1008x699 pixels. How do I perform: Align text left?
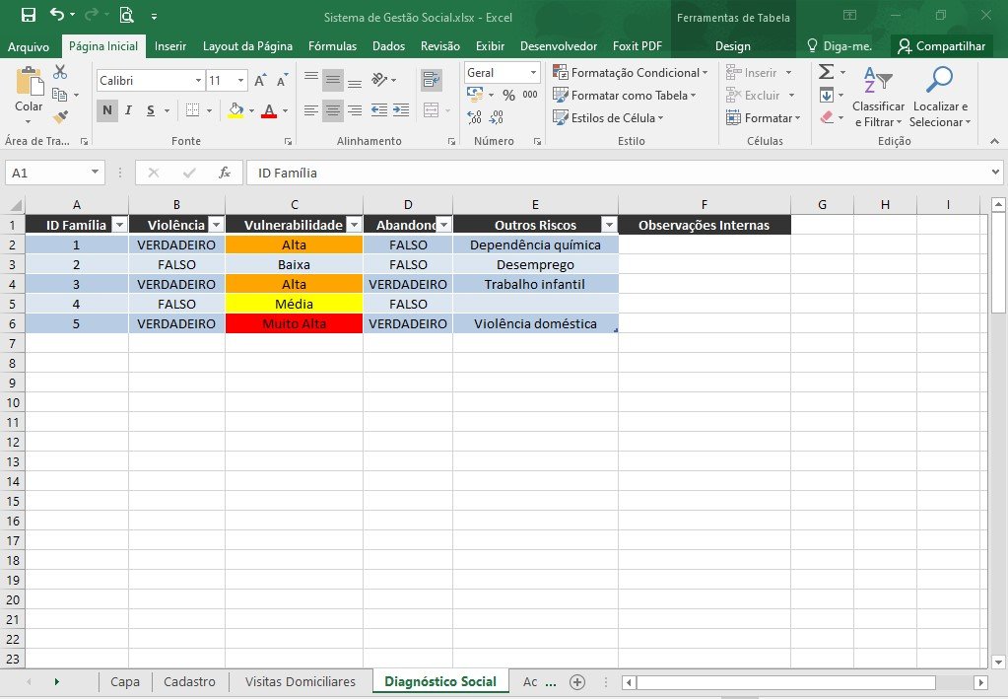(x=311, y=110)
